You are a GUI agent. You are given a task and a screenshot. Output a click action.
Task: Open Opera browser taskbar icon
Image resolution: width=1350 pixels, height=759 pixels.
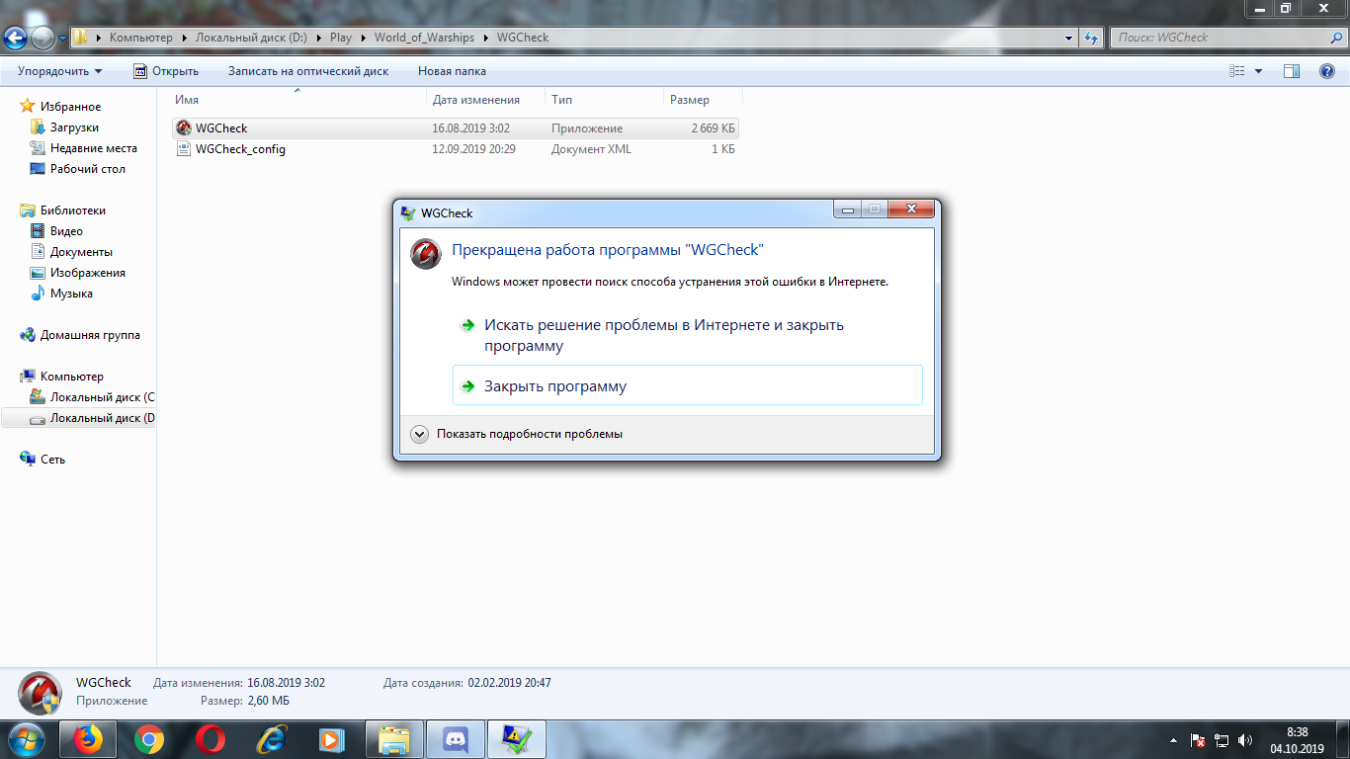tap(210, 739)
